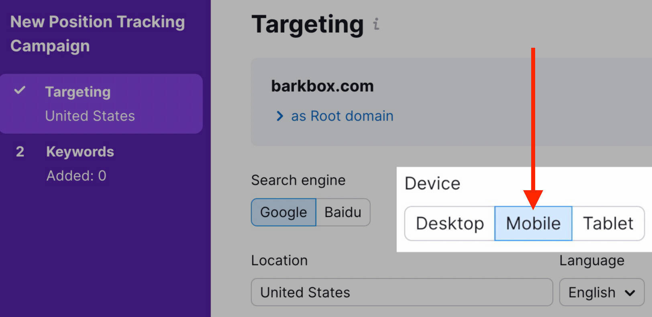Viewport: 652px width, 317px height.
Task: Click the Targeting info icon
Action: 376,24
